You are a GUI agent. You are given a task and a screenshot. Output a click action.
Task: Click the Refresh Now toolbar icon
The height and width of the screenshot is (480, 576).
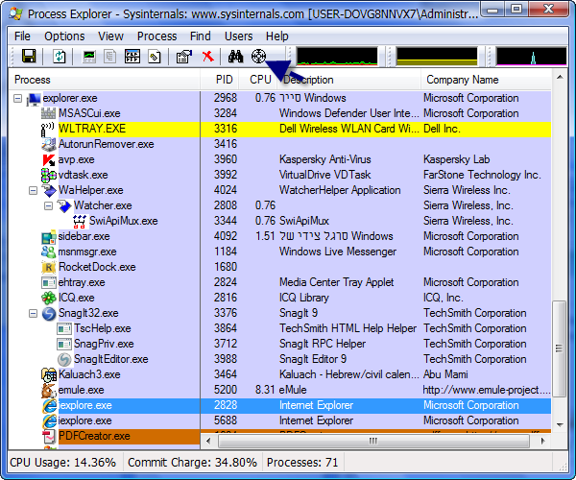[x=60, y=57]
